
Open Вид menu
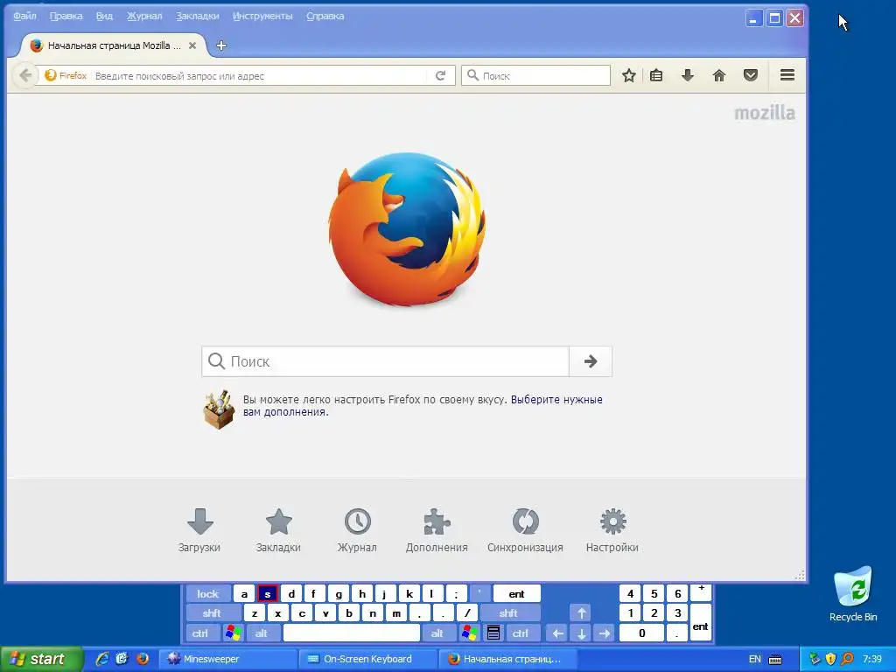(104, 16)
